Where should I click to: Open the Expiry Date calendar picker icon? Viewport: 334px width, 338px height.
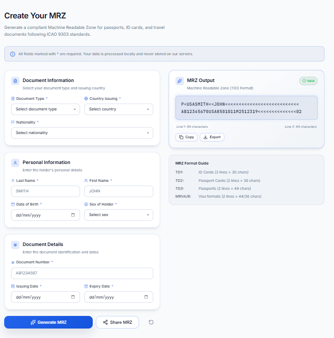[x=146, y=297]
